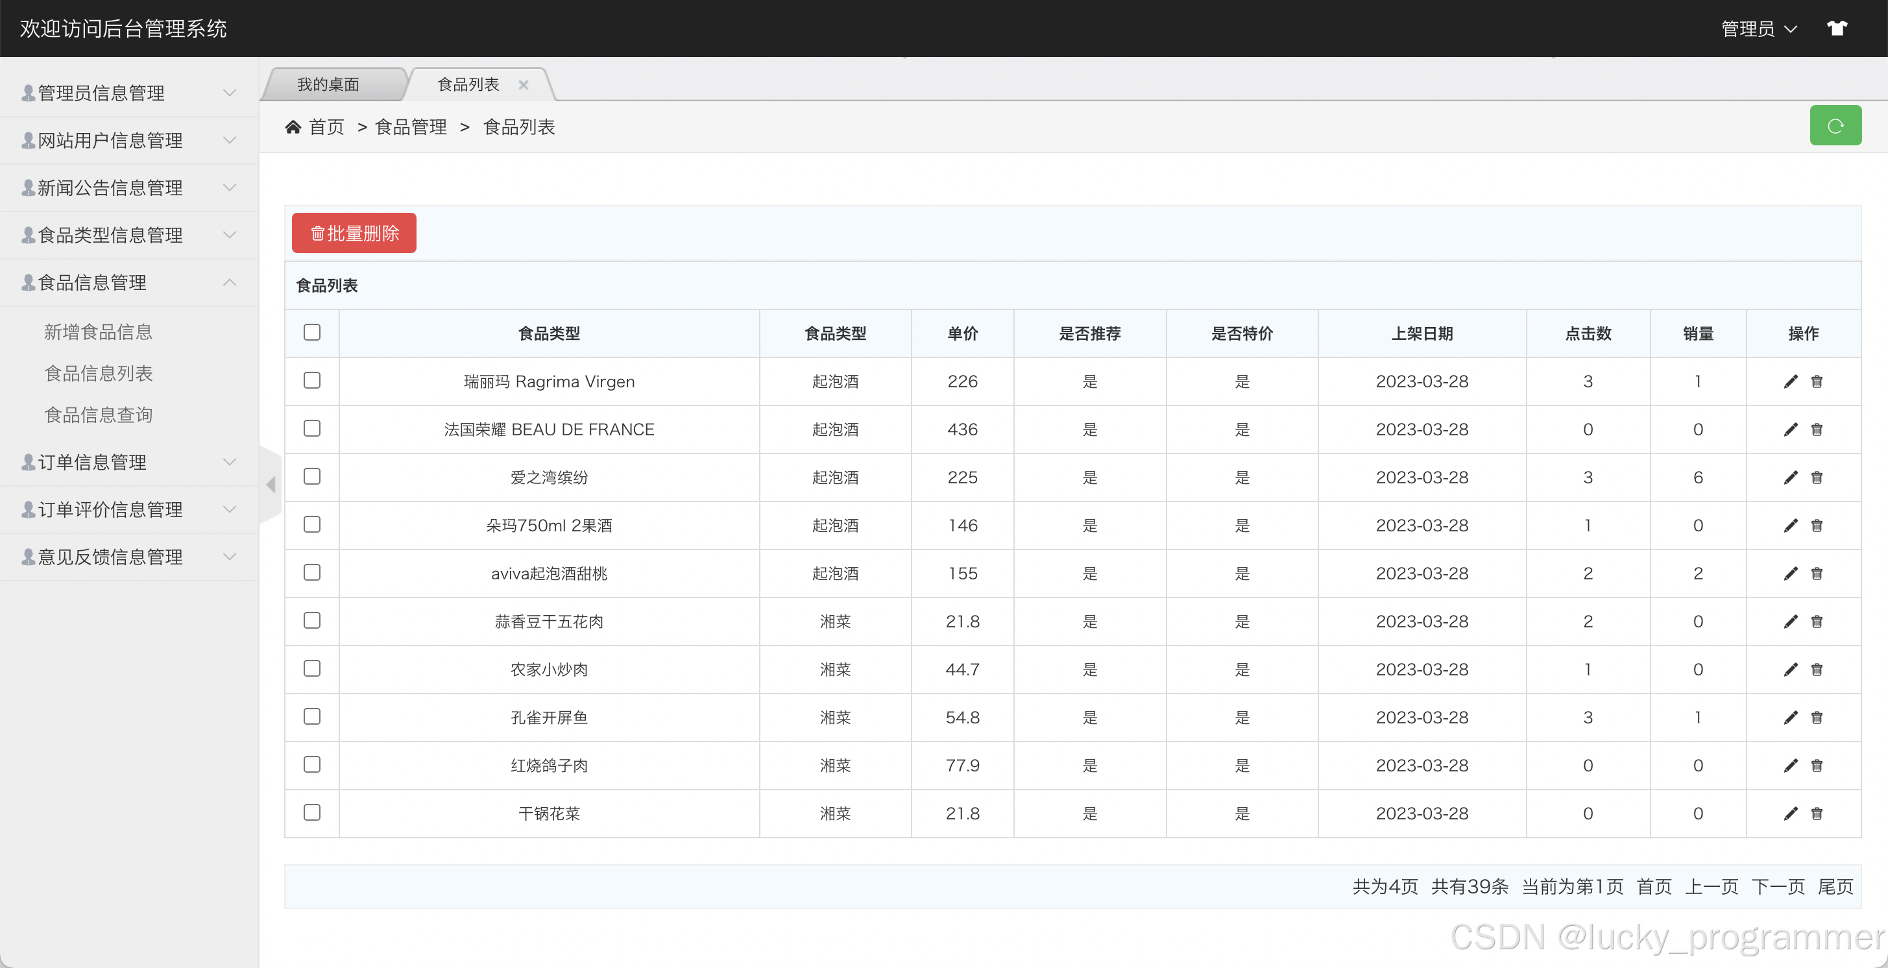
Task: Collapse the sidebar using left arrow handle
Action: pyautogui.click(x=271, y=485)
